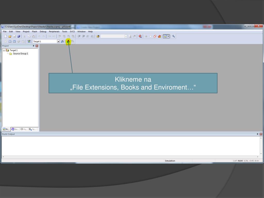Screen dimensions: 264x198
Task: Click the Indent selected lines icon
Action: click(x=79, y=36)
